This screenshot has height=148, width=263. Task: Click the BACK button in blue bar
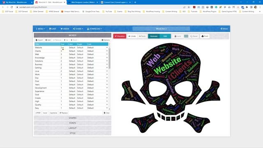click(x=224, y=29)
